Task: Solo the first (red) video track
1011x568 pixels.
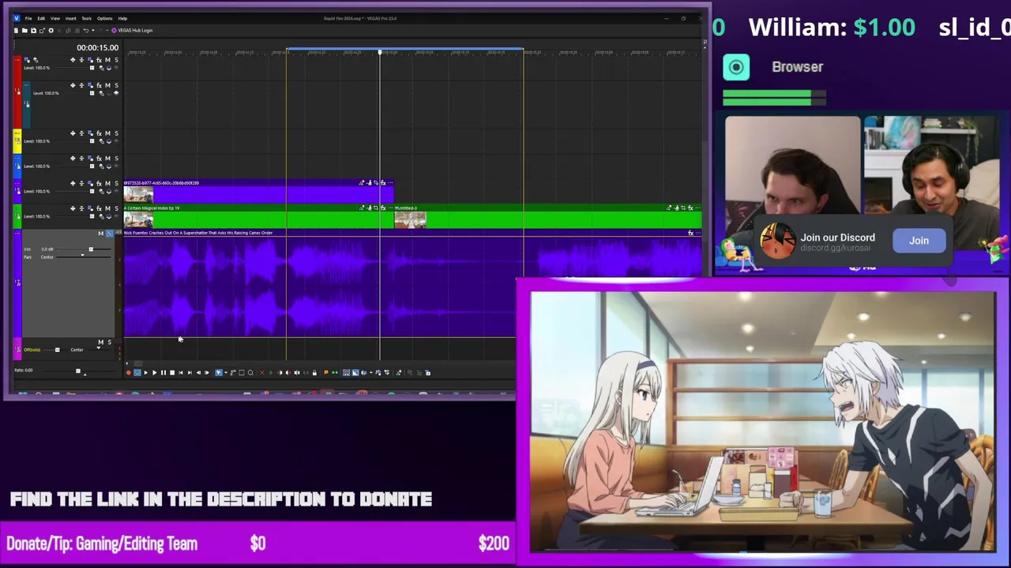Action: [116, 60]
